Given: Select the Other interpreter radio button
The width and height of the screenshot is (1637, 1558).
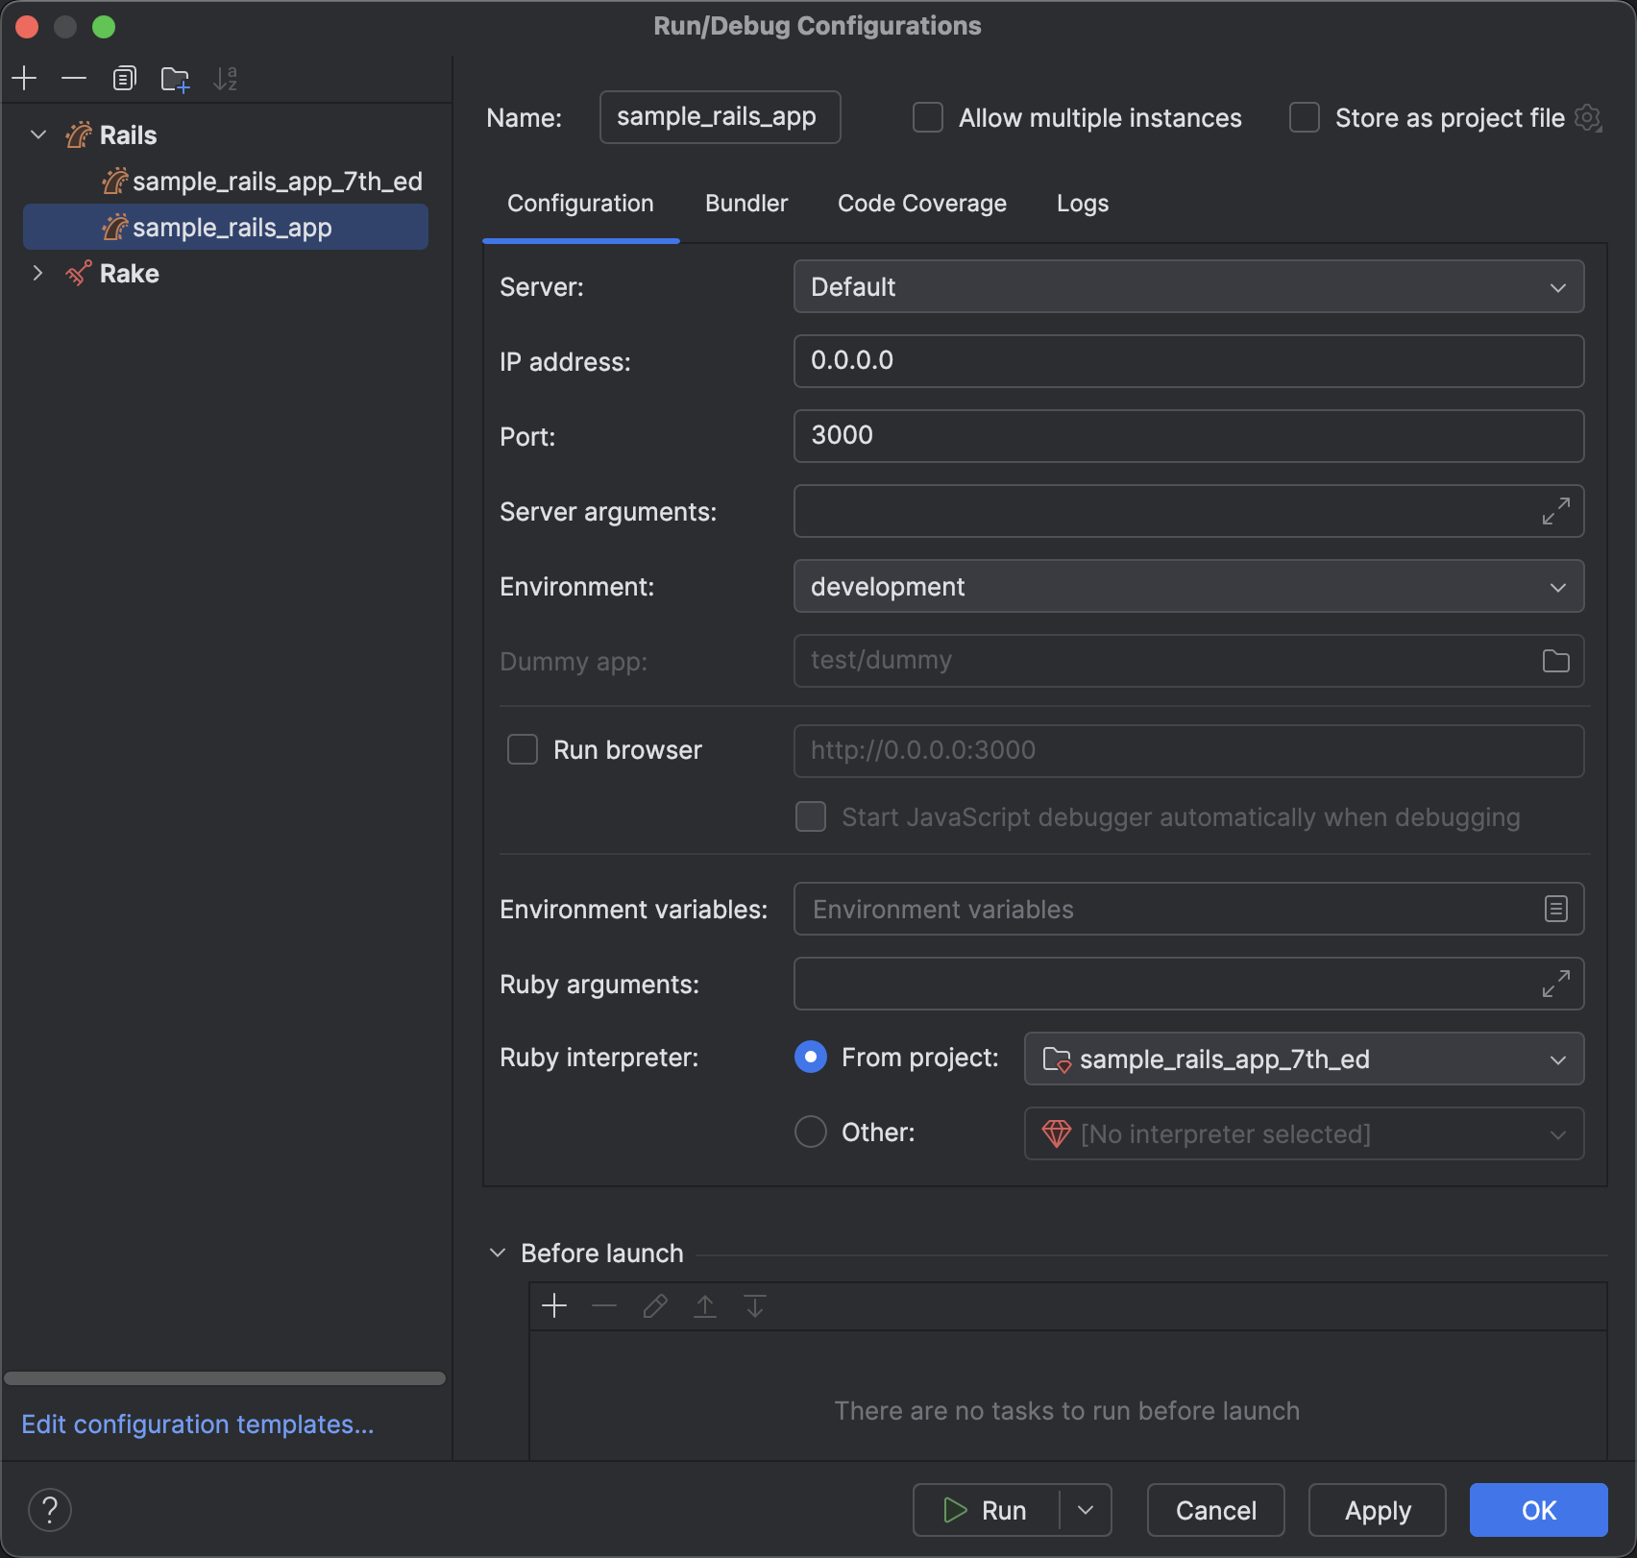Looking at the screenshot, I should pos(810,1132).
